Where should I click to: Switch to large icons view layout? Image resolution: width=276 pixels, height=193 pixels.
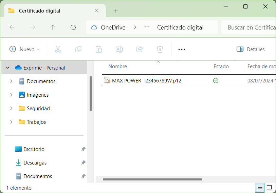point(269,188)
